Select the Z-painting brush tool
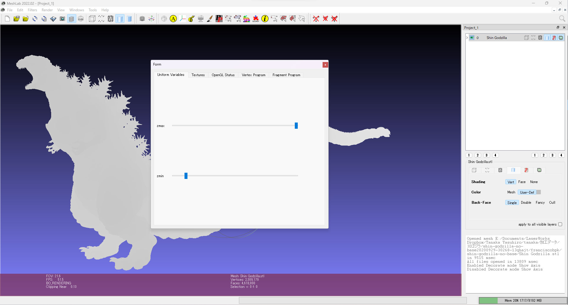Viewport: 568px width, 305px height. click(x=210, y=19)
